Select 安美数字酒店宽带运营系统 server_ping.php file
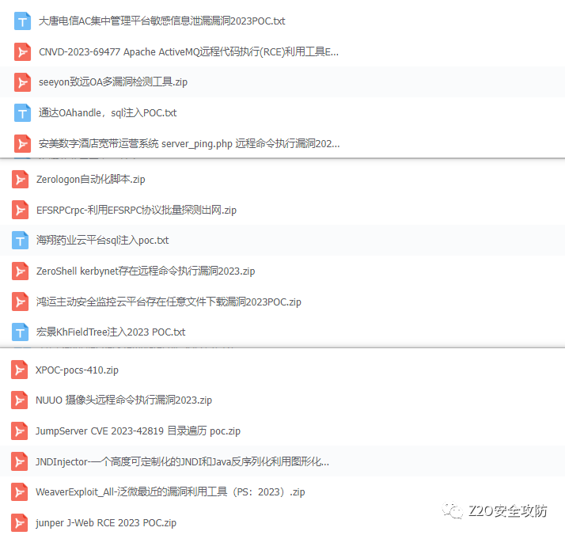This screenshot has width=565, height=535. coord(189,144)
